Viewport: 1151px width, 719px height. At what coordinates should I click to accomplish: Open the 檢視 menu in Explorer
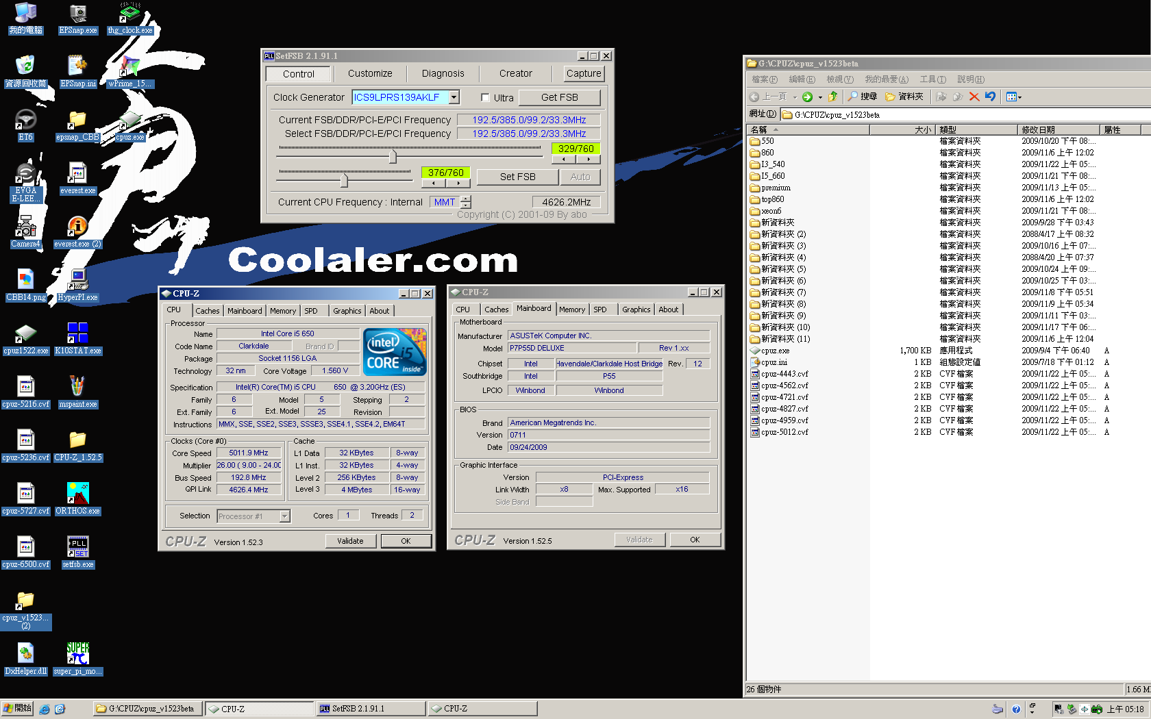point(839,79)
